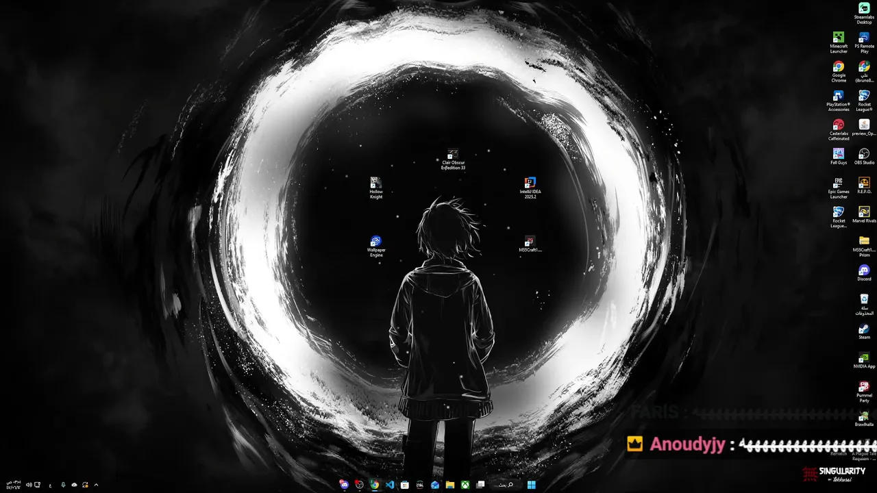Open the Google Chrome desktop shortcut

click(x=839, y=71)
